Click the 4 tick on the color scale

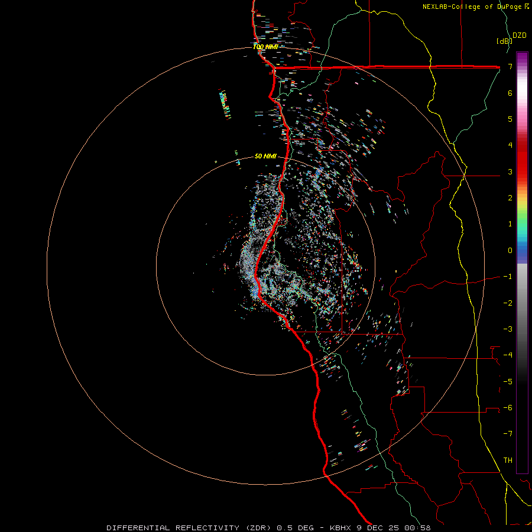tap(510, 145)
